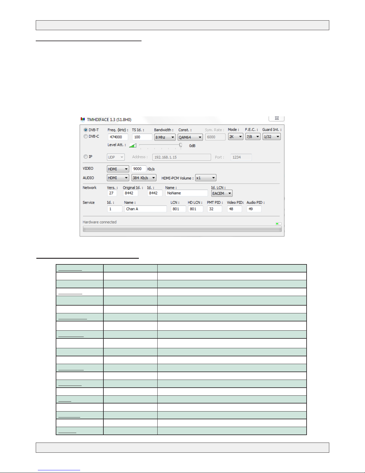Image resolution: width=365 pixels, height=473 pixels.
Task: Click the Network Name field showing NoName
Action: [x=187, y=193]
